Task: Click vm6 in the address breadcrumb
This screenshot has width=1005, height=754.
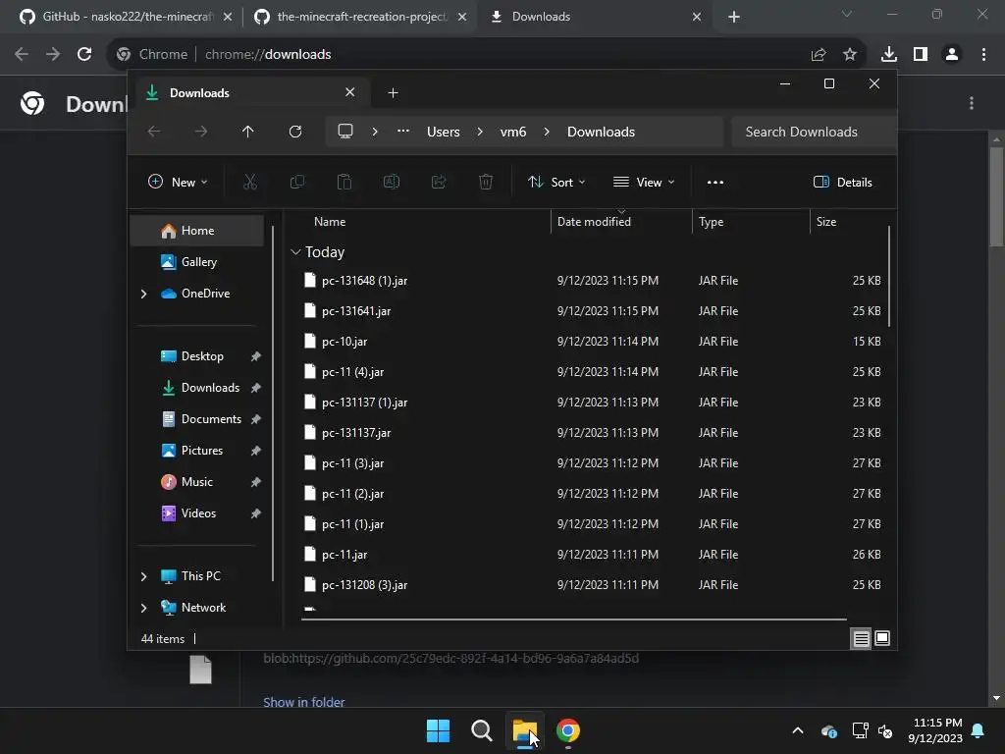Action: (x=512, y=132)
